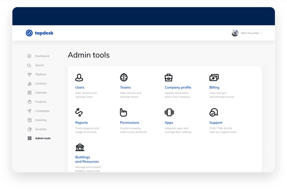Select the Permissions hand pointer icon
Screen dimensions: 287x189
(123, 112)
